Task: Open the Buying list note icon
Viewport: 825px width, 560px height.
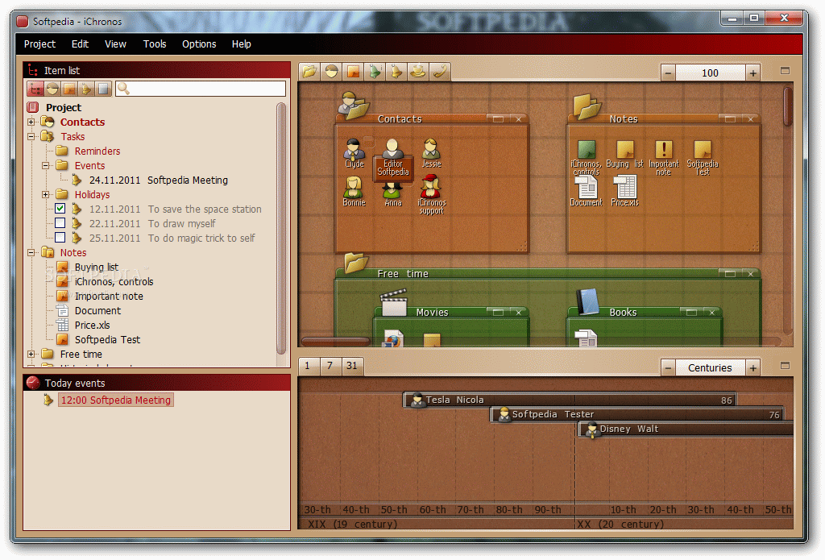Action: (x=624, y=154)
